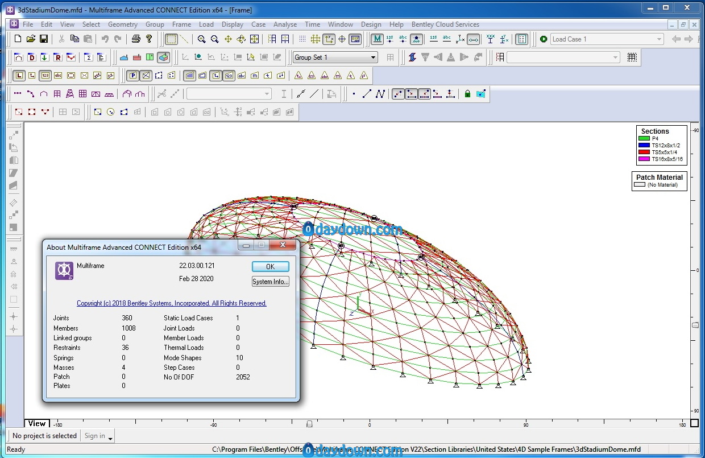Open the Analyse menu
The width and height of the screenshot is (705, 458).
[285, 24]
